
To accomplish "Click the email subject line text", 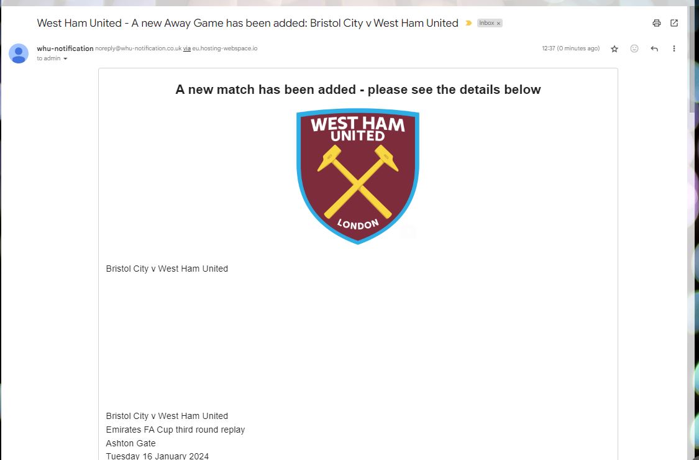I will coord(247,23).
